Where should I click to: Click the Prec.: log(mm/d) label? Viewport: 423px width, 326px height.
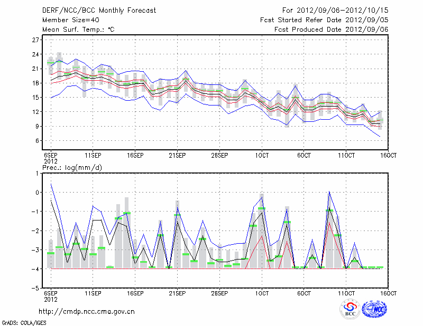[74, 167]
